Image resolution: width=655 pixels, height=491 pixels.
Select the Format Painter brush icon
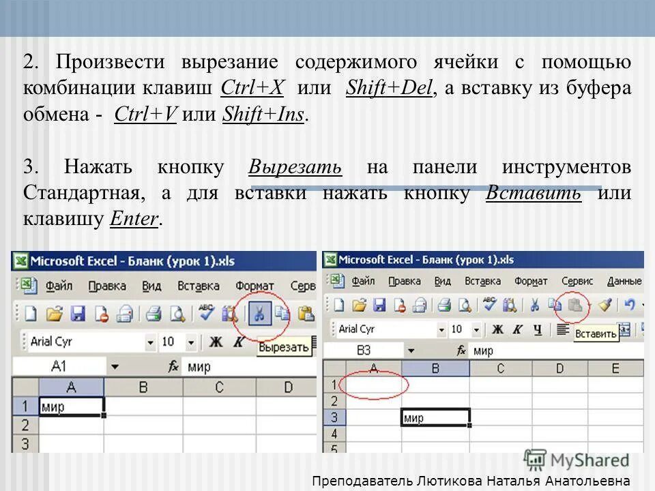click(606, 306)
